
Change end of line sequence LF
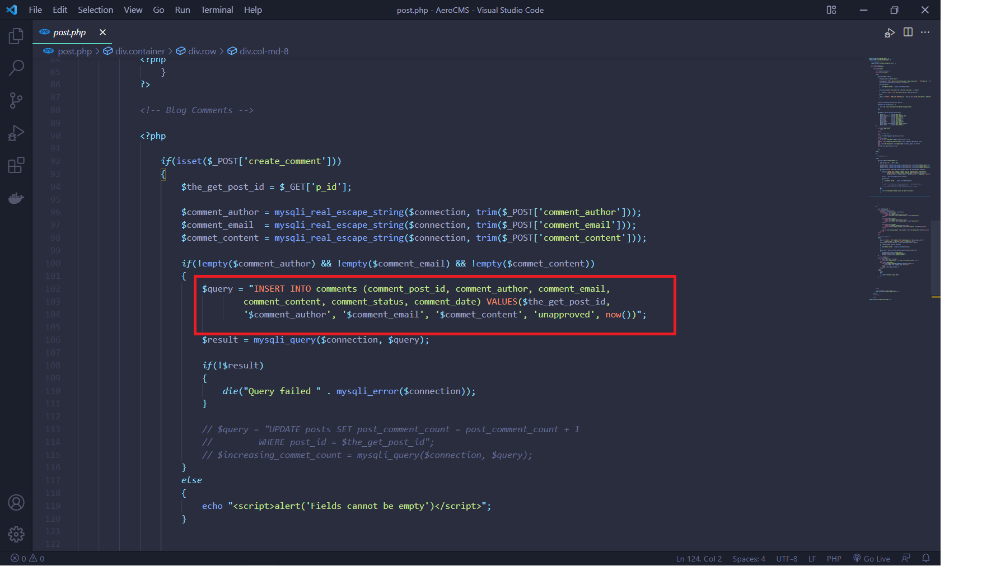[812, 559]
